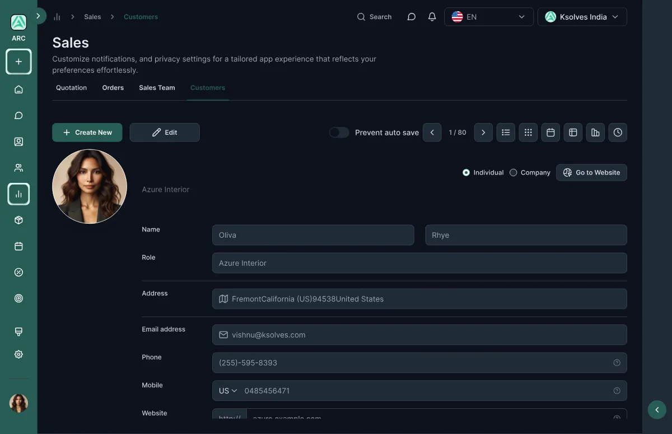Click the Role field Azure Interior
This screenshot has height=434, width=672.
419,263
